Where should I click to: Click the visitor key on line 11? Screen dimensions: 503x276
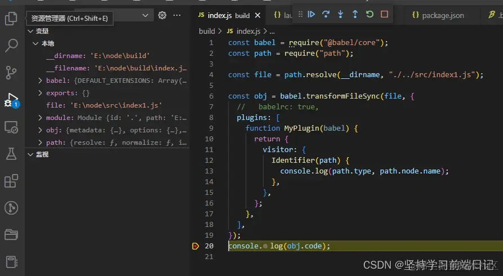click(x=278, y=150)
